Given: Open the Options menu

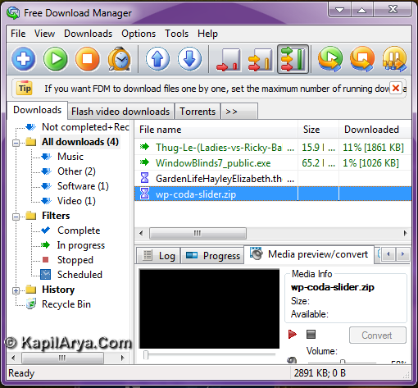Looking at the screenshot, I should tap(139, 34).
